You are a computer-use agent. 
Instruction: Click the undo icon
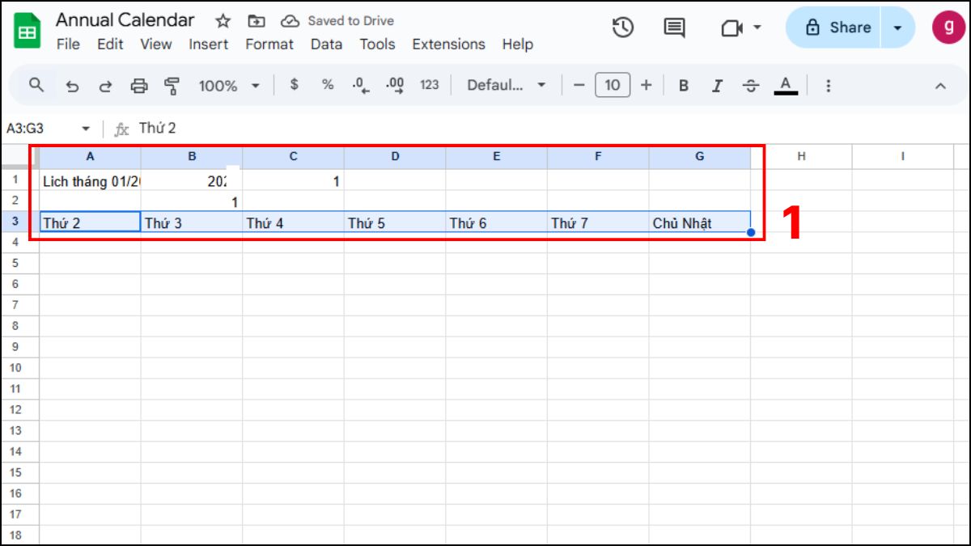tap(73, 85)
